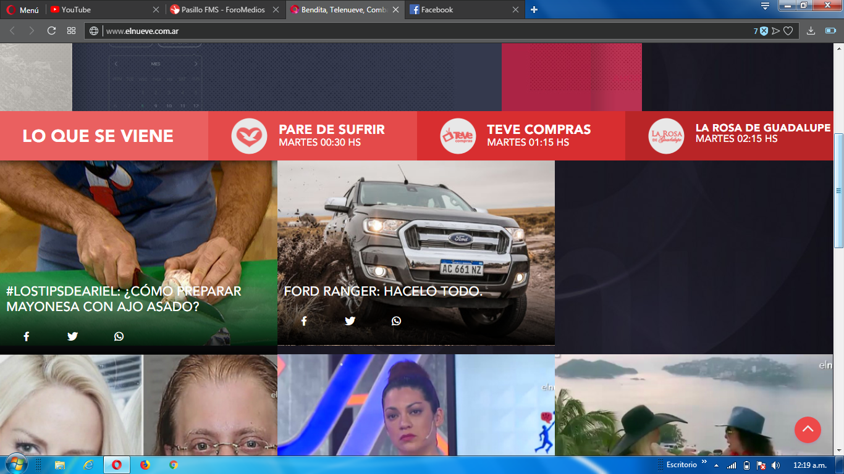
Task: Open the Ford Ranger: Hacelo Todo headline
Action: [383, 291]
